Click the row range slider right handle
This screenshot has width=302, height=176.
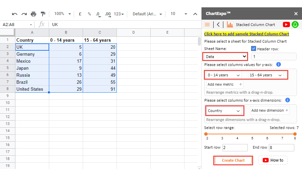(x=295, y=134)
